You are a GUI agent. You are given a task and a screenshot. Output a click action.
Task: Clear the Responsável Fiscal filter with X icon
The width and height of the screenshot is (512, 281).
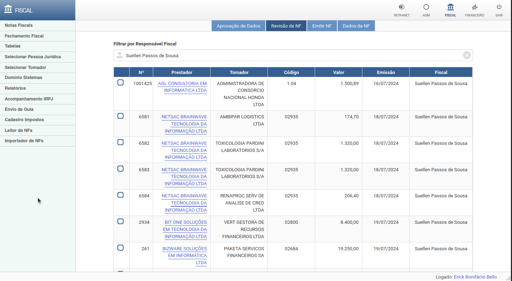click(467, 55)
